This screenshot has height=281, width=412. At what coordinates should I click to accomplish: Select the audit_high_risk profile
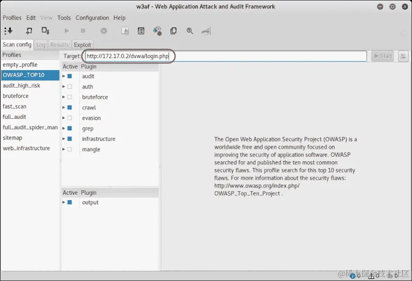click(30, 85)
